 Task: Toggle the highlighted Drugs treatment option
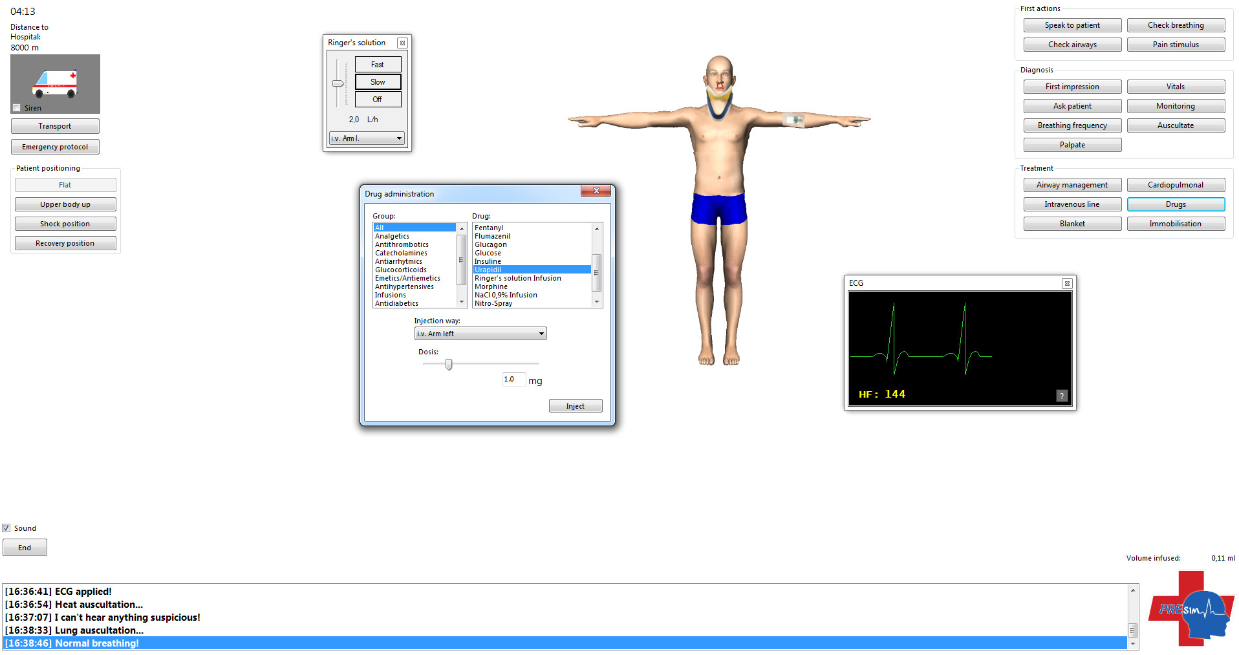pyautogui.click(x=1176, y=204)
